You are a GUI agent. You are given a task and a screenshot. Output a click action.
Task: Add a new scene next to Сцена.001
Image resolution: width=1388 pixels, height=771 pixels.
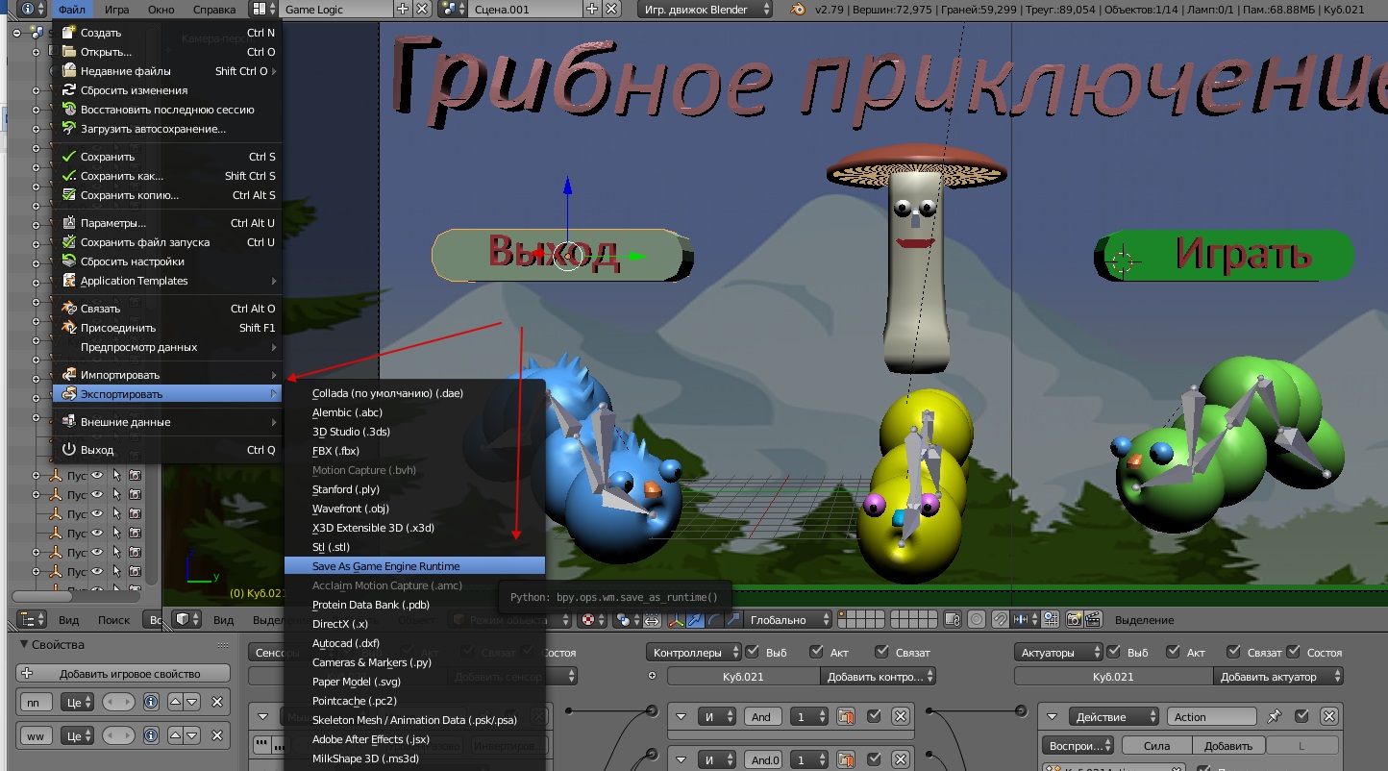point(592,9)
